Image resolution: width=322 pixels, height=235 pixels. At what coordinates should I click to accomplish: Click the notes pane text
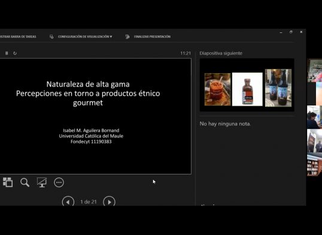pos(225,123)
